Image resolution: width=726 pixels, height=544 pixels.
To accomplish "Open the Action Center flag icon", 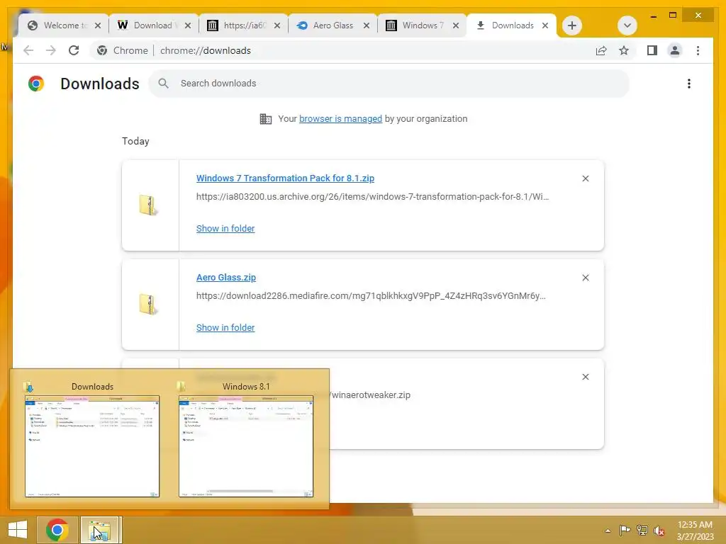I will [x=625, y=531].
